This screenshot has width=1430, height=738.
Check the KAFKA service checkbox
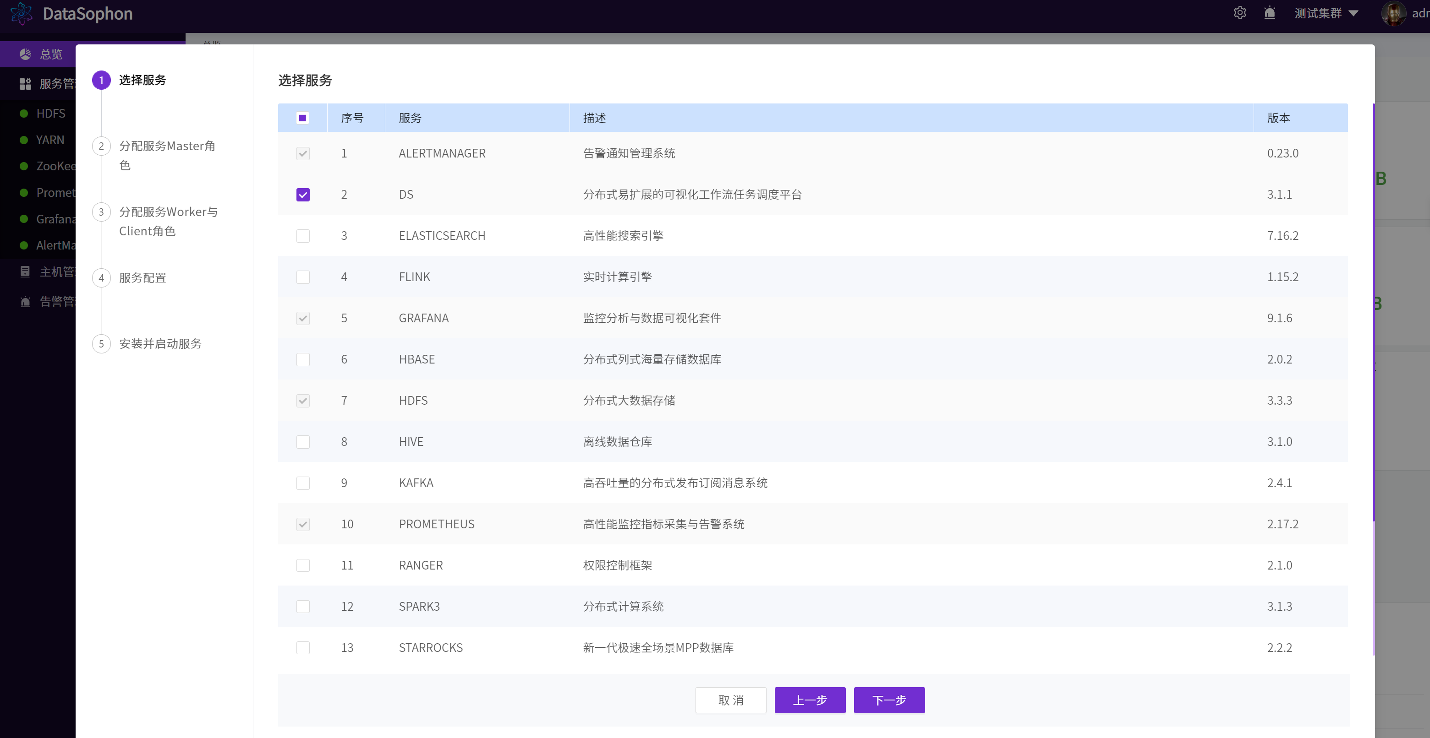(302, 483)
